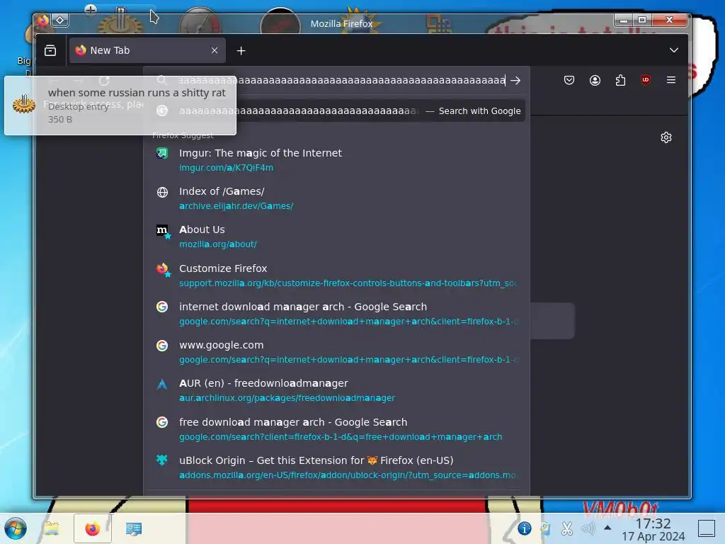This screenshot has height=544, width=725.
Task: Open a new tab with plus button
Action: pyautogui.click(x=241, y=50)
